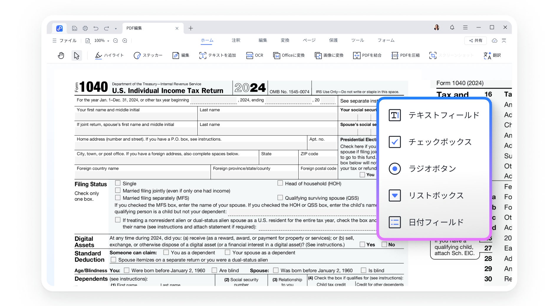This screenshot has width=553, height=306.
Task: Check the Digital Assets No box
Action: tap(384, 244)
